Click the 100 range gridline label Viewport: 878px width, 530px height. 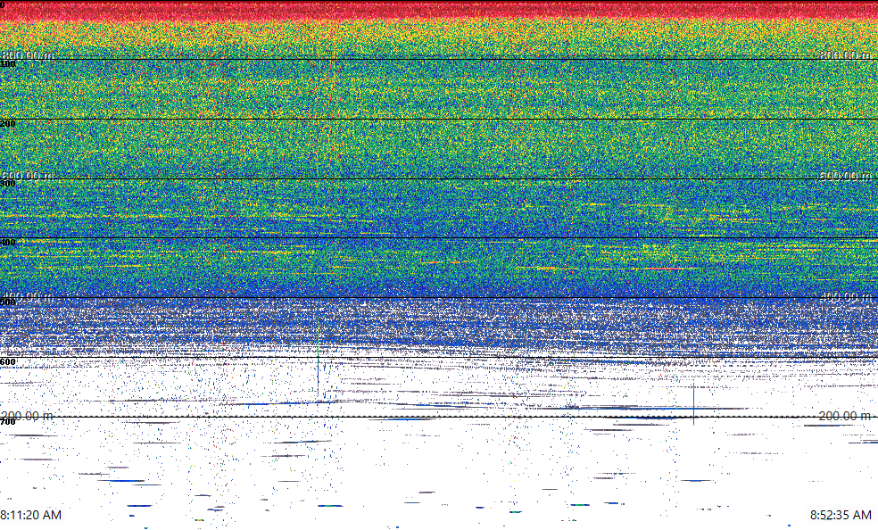click(x=8, y=64)
